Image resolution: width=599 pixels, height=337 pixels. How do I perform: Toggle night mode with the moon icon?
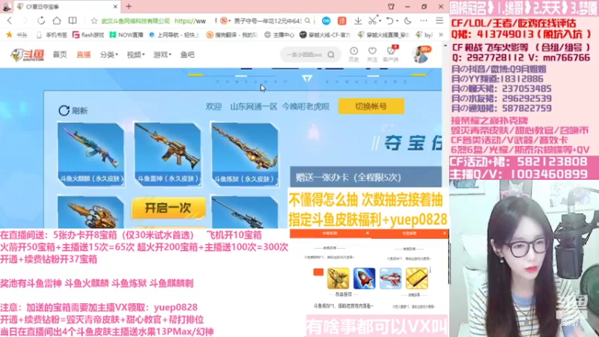pyautogui.click(x=408, y=21)
